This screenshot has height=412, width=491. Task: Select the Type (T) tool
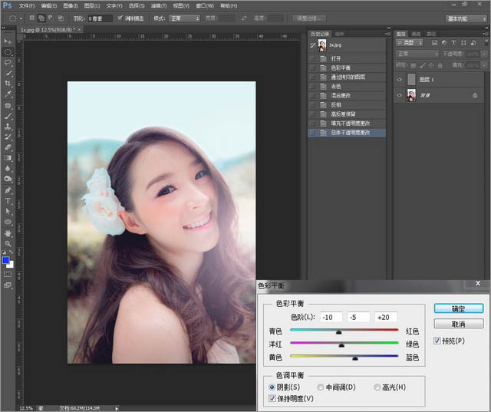8,200
